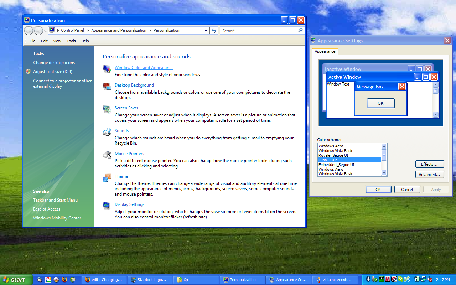The width and height of the screenshot is (456, 285).
Task: Close the Appearance Settings dialog
Action: (x=447, y=41)
